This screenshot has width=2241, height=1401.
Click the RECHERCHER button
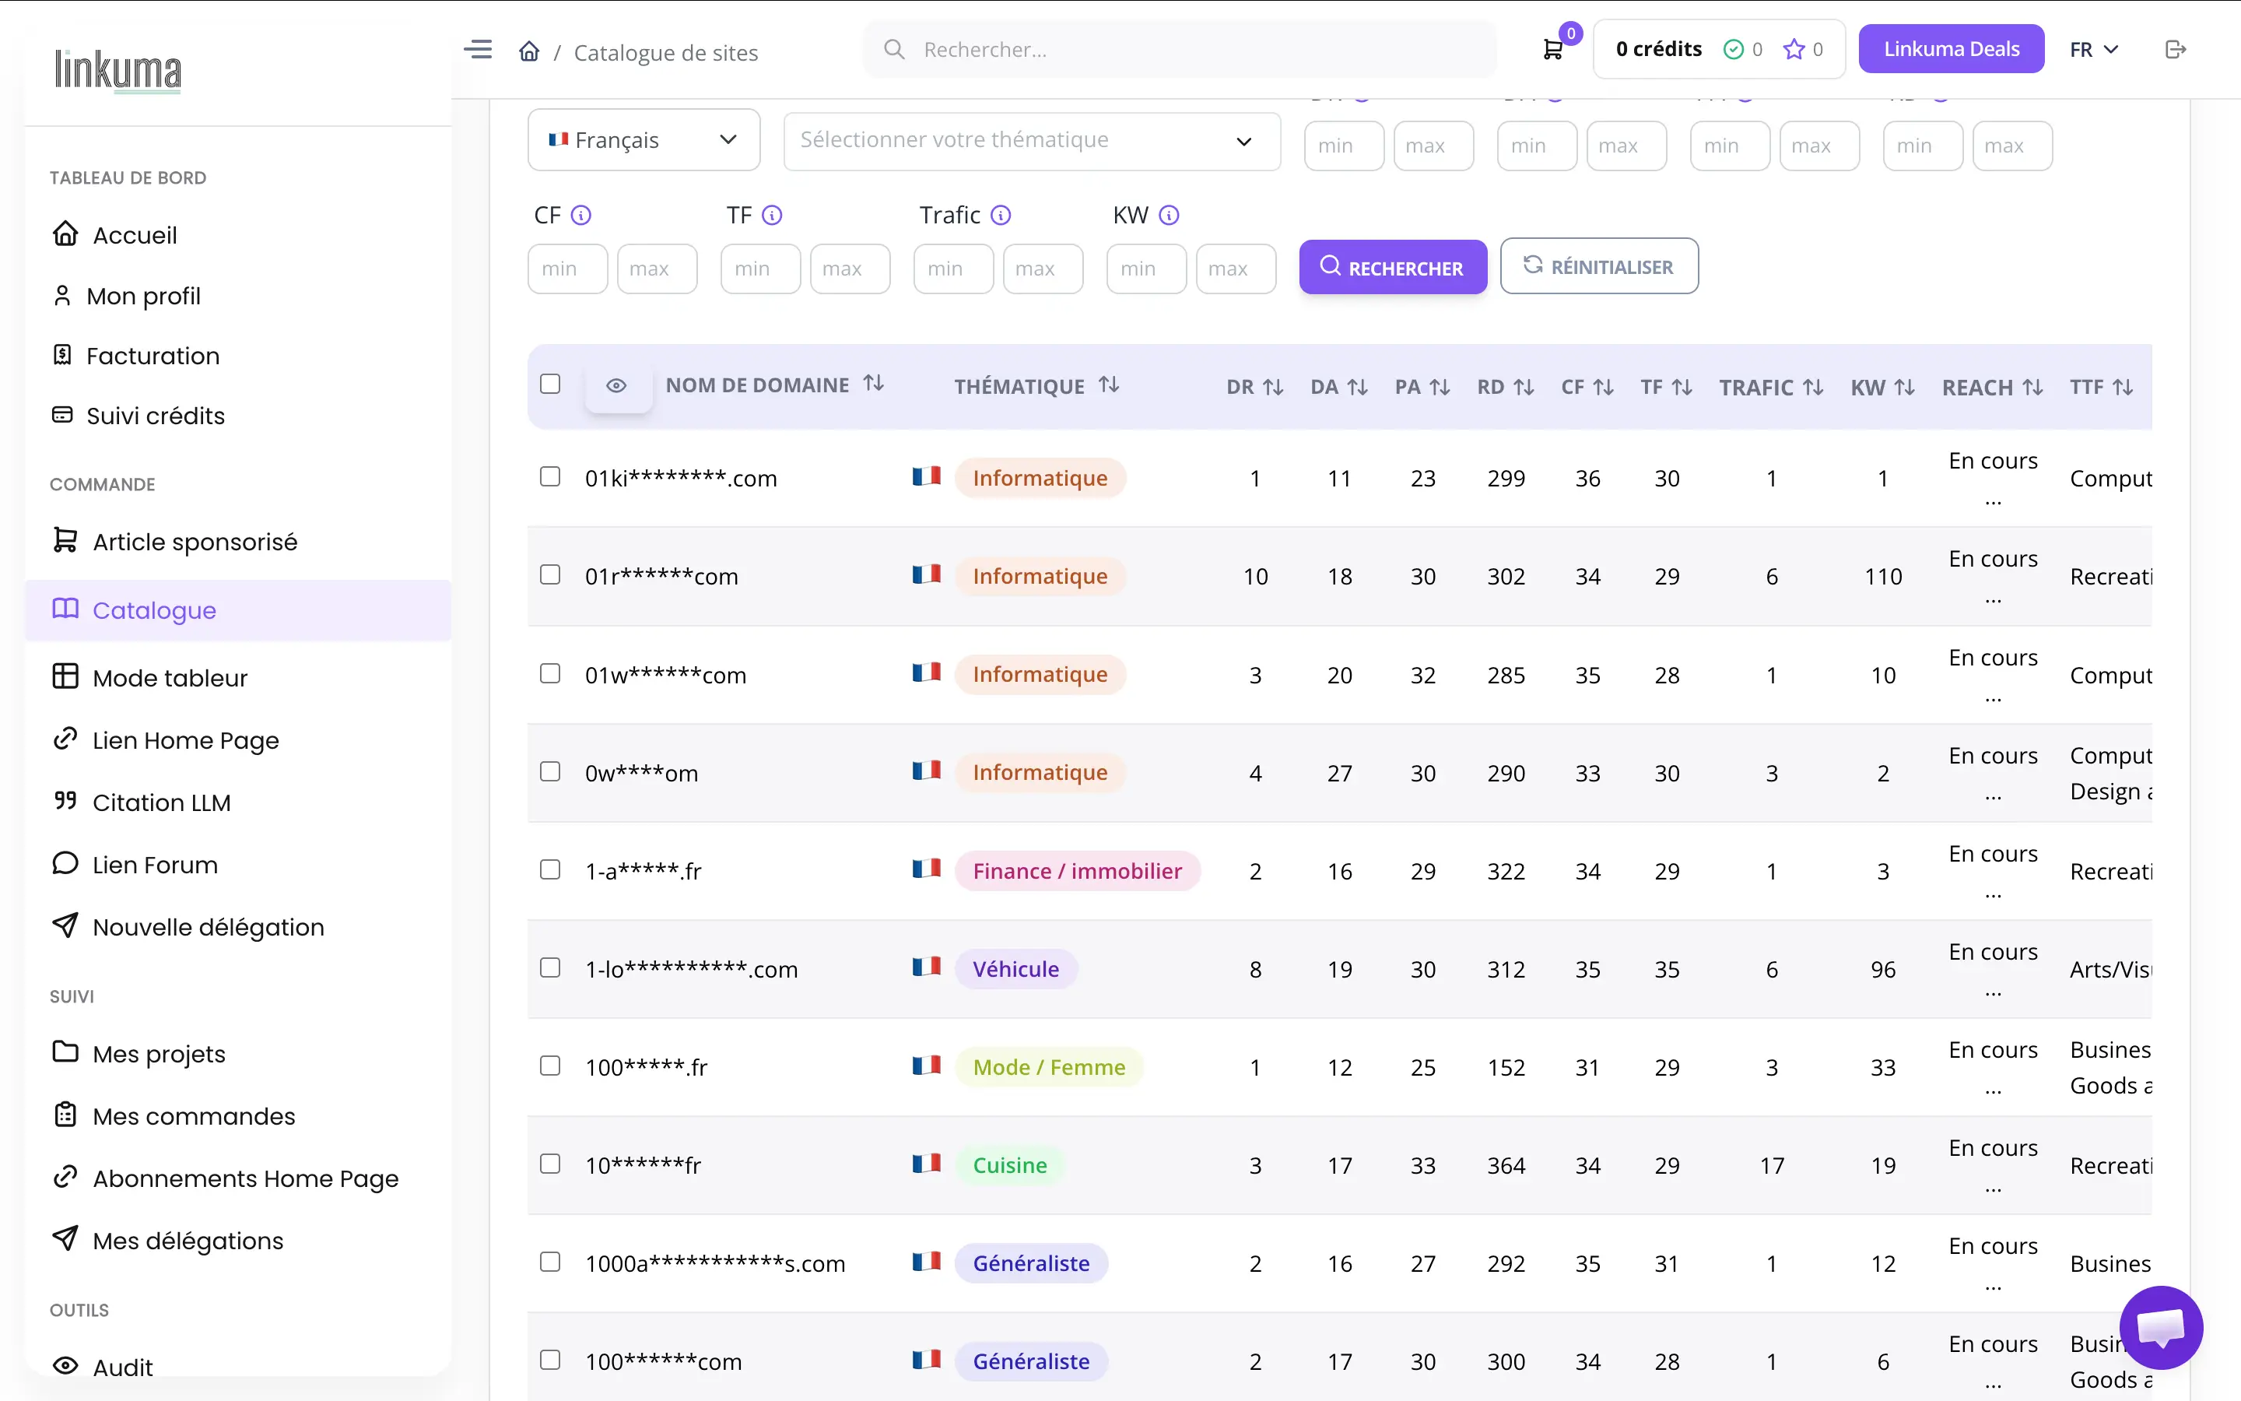[1393, 268]
